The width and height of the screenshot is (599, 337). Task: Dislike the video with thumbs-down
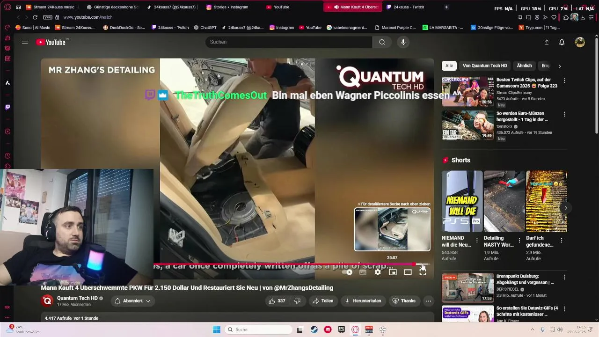297,301
